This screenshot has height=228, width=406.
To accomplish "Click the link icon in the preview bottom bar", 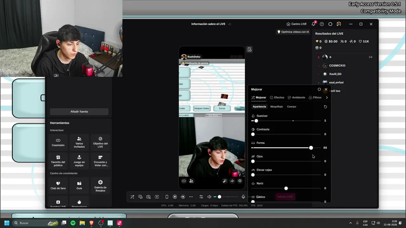I will 184,181.
